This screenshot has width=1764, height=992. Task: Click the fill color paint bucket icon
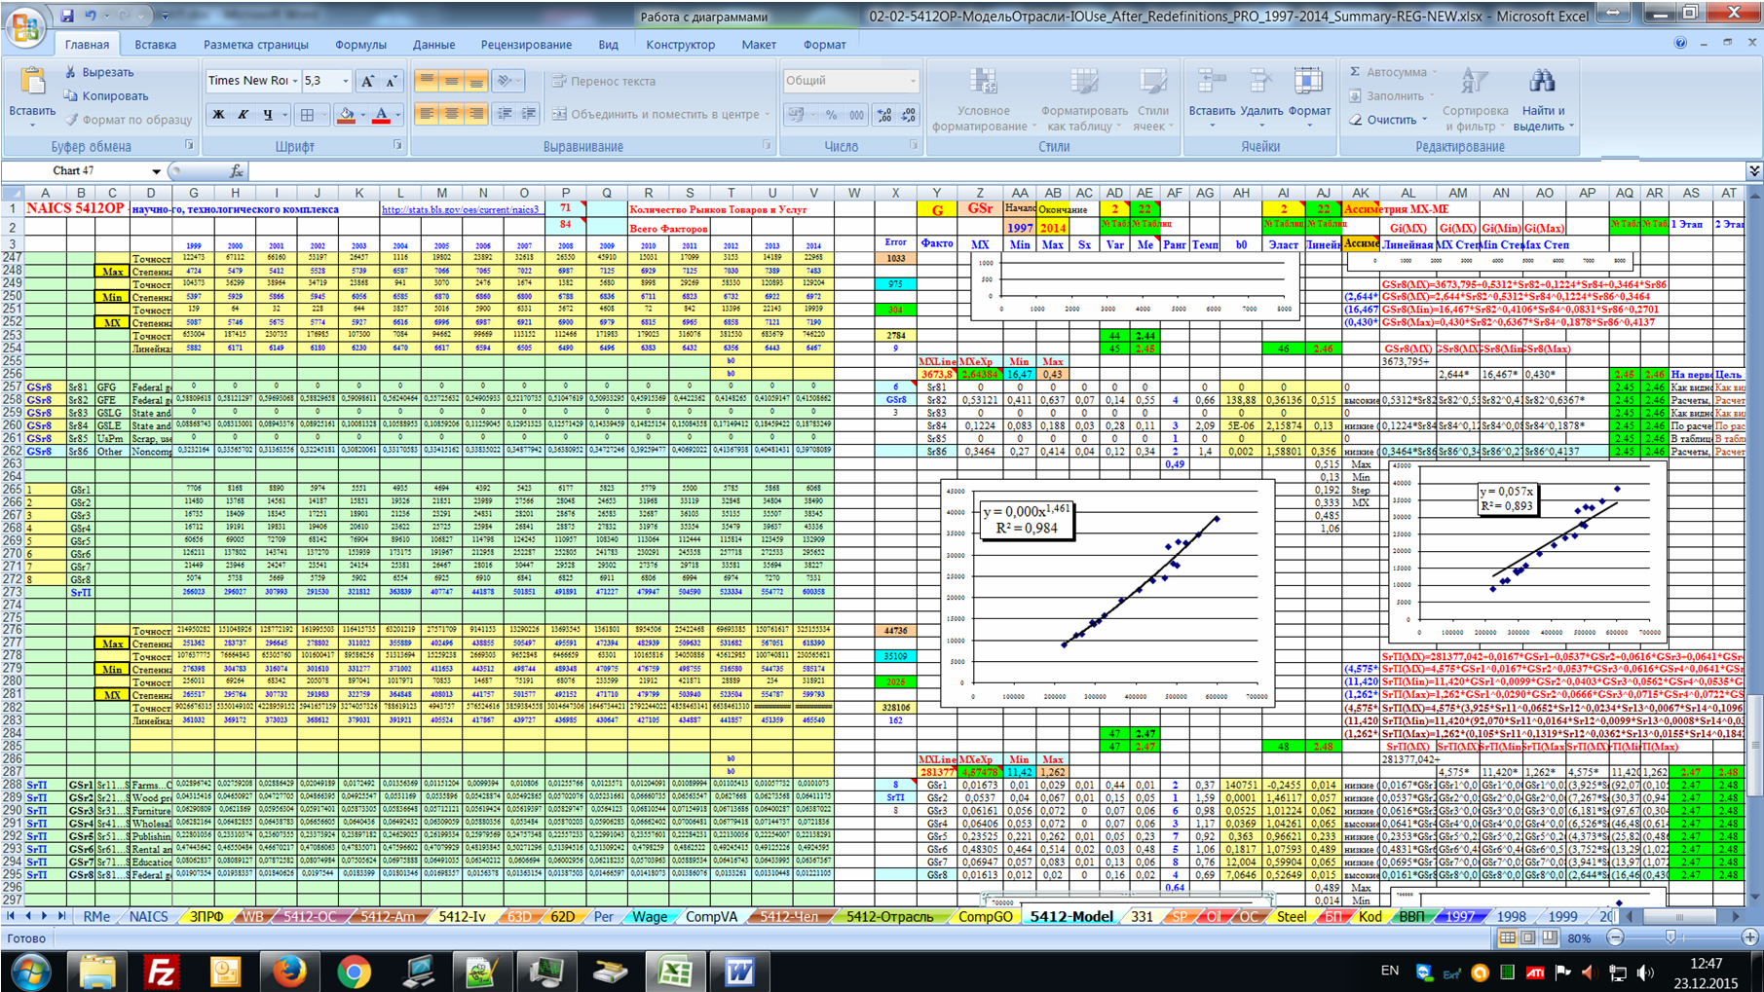tap(346, 115)
